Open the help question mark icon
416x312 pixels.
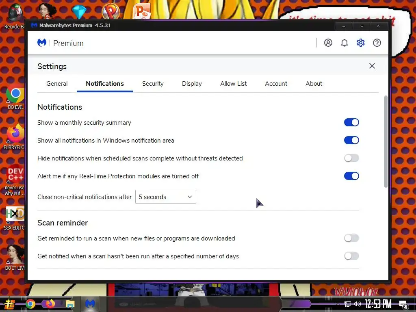(x=377, y=43)
